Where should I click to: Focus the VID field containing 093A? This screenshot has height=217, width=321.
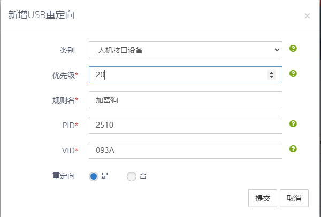pyautogui.click(x=185, y=150)
